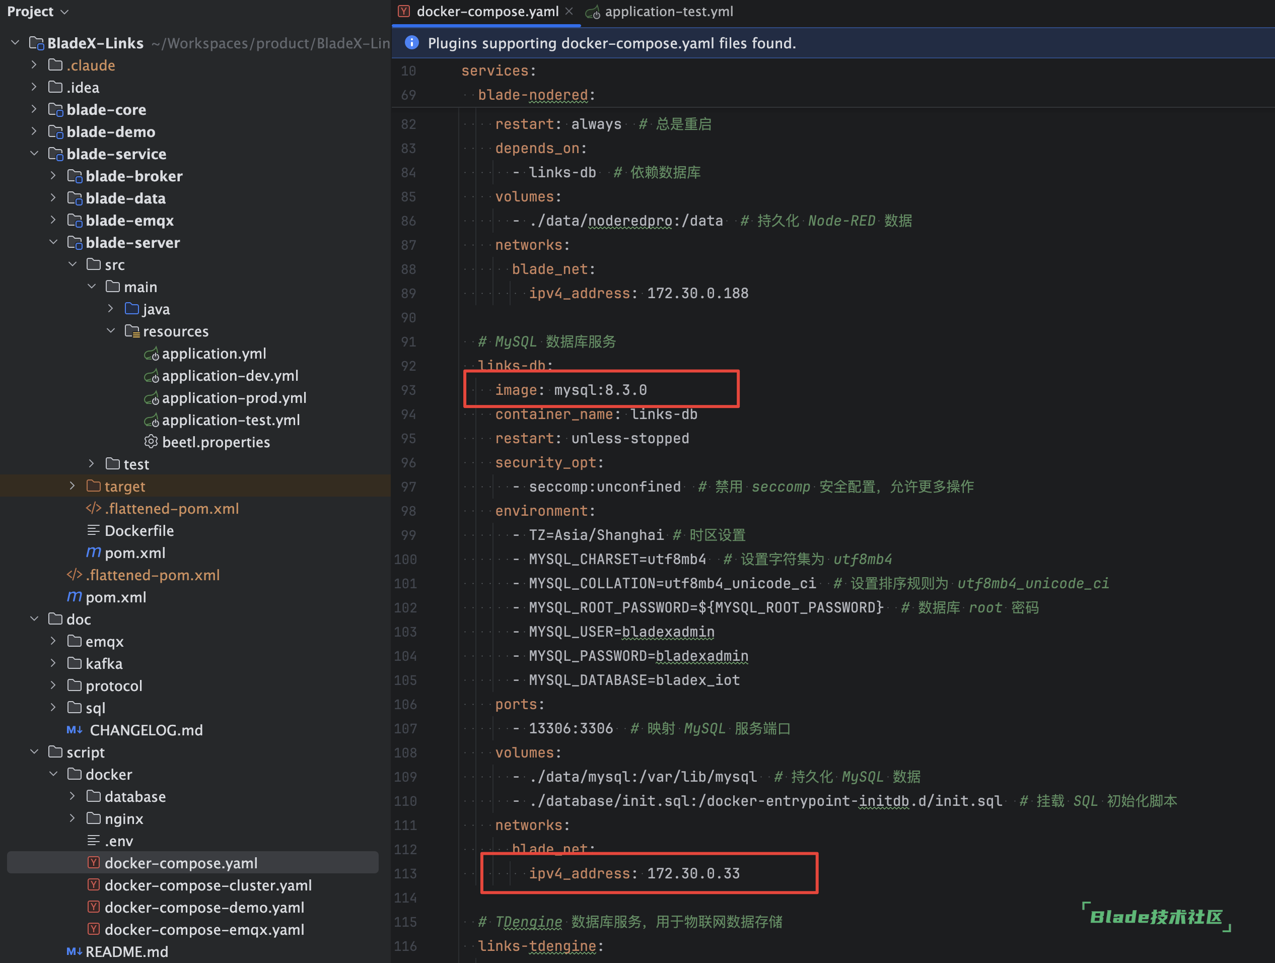Expand the kafka doc folder
The image size is (1275, 963).
[x=53, y=663]
